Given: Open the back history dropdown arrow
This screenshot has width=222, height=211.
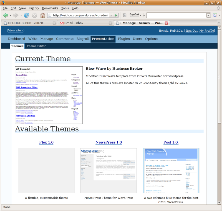Looking at the screenshot, I should (11, 15).
